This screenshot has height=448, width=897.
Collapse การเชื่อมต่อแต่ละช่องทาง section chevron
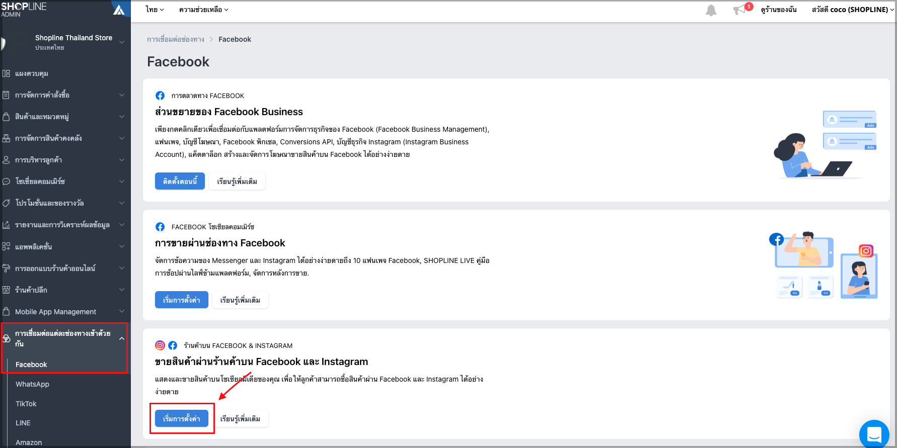tap(122, 338)
